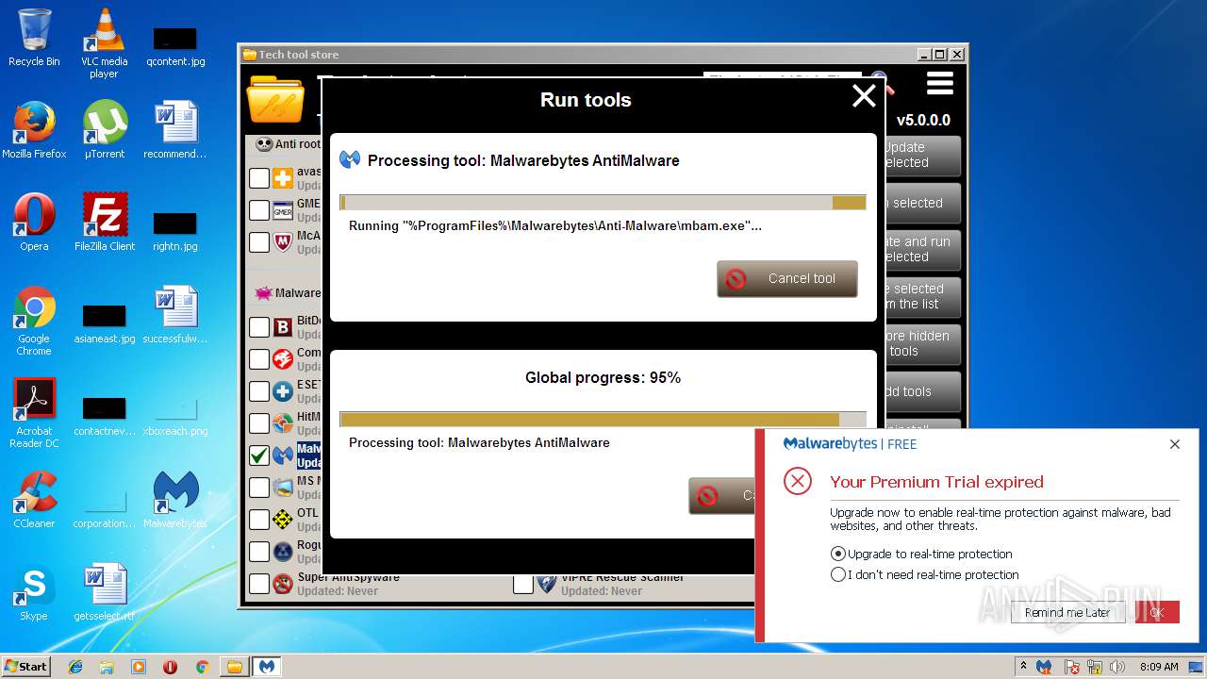Check the HitMan tool checkbox
Screen dimensions: 1207x679
[x=259, y=423]
